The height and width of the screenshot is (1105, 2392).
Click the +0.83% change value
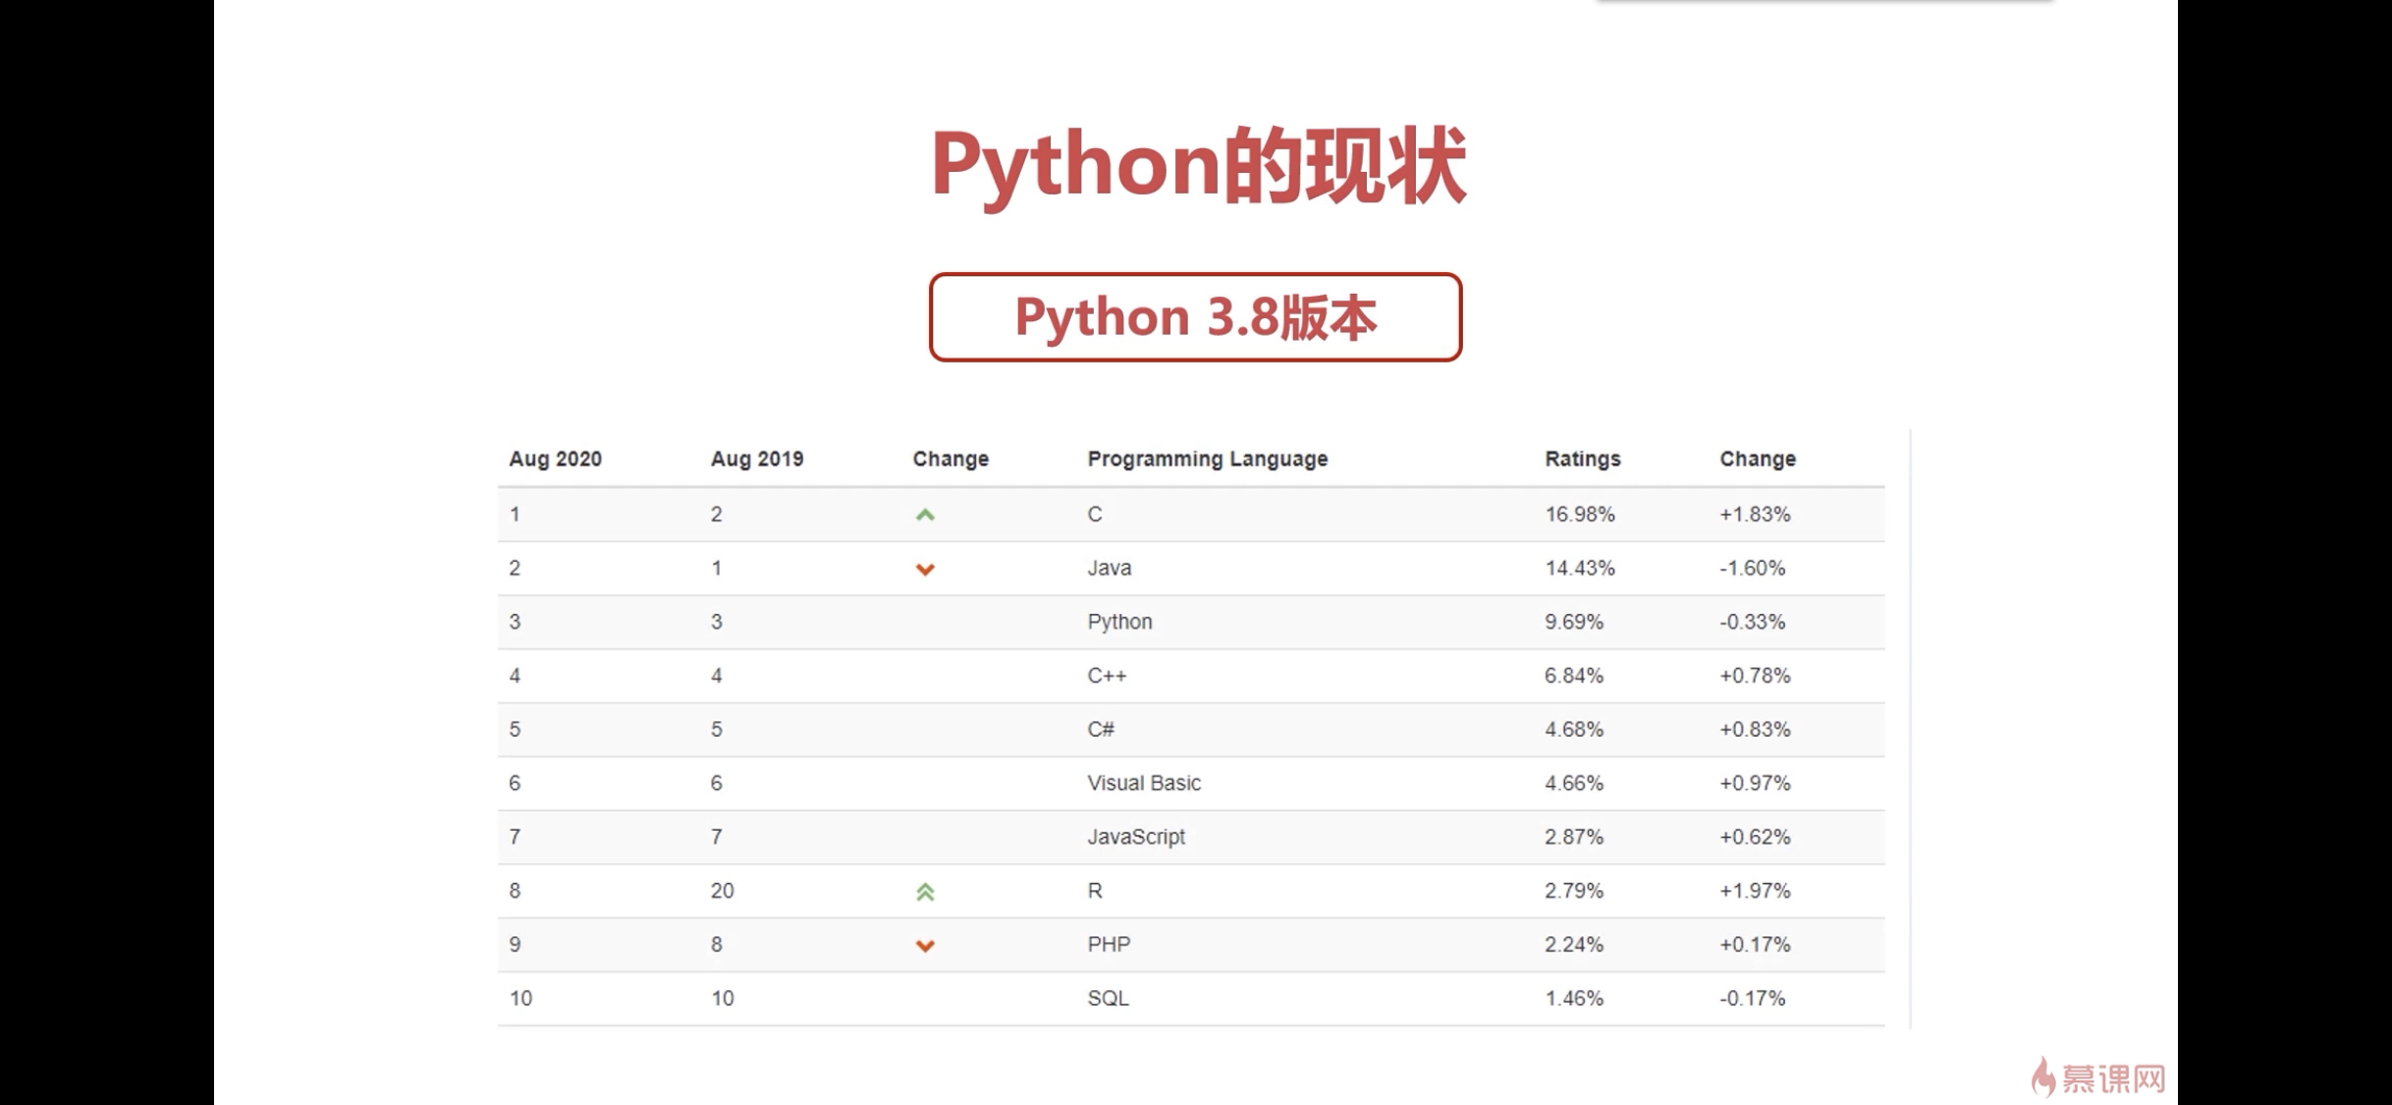click(x=1755, y=729)
